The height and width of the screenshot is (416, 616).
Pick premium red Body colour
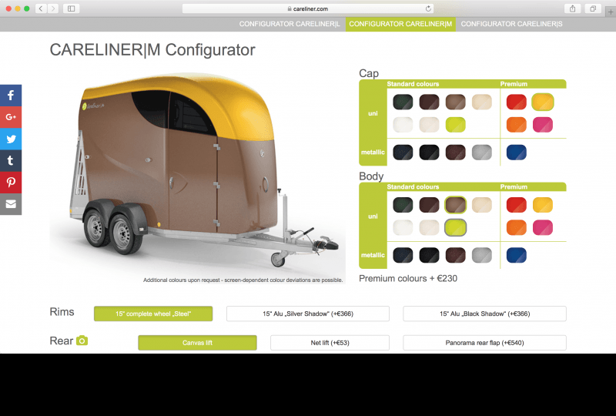coord(516,205)
